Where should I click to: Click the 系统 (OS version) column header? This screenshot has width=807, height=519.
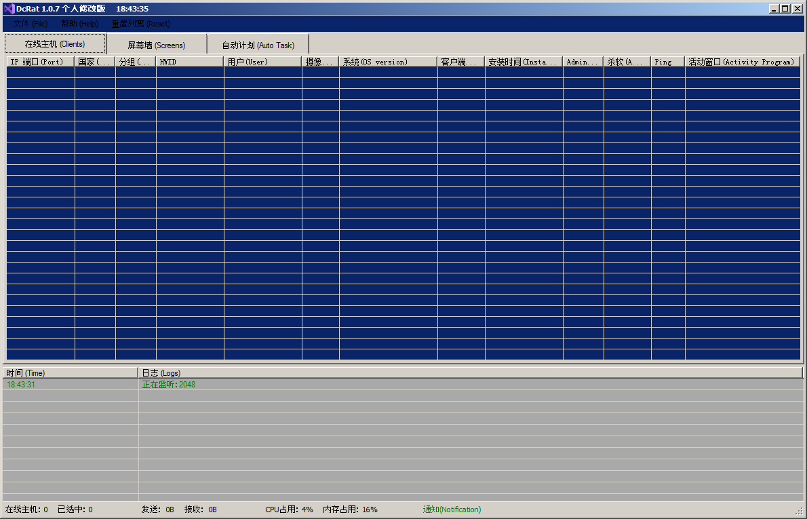coord(388,62)
